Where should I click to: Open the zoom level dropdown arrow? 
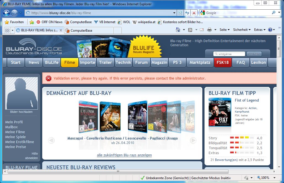pos(274,178)
